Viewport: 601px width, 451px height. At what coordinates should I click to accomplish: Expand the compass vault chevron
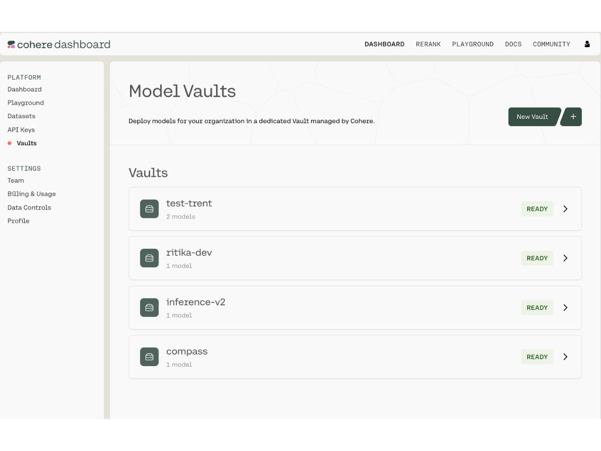coord(565,357)
